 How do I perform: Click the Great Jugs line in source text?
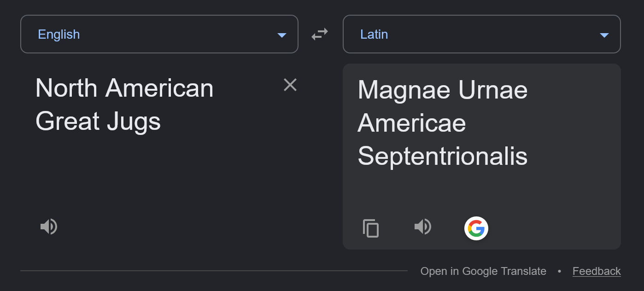pos(98,122)
